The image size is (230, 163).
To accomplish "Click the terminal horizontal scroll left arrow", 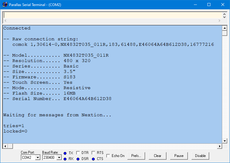I will click(5, 146).
